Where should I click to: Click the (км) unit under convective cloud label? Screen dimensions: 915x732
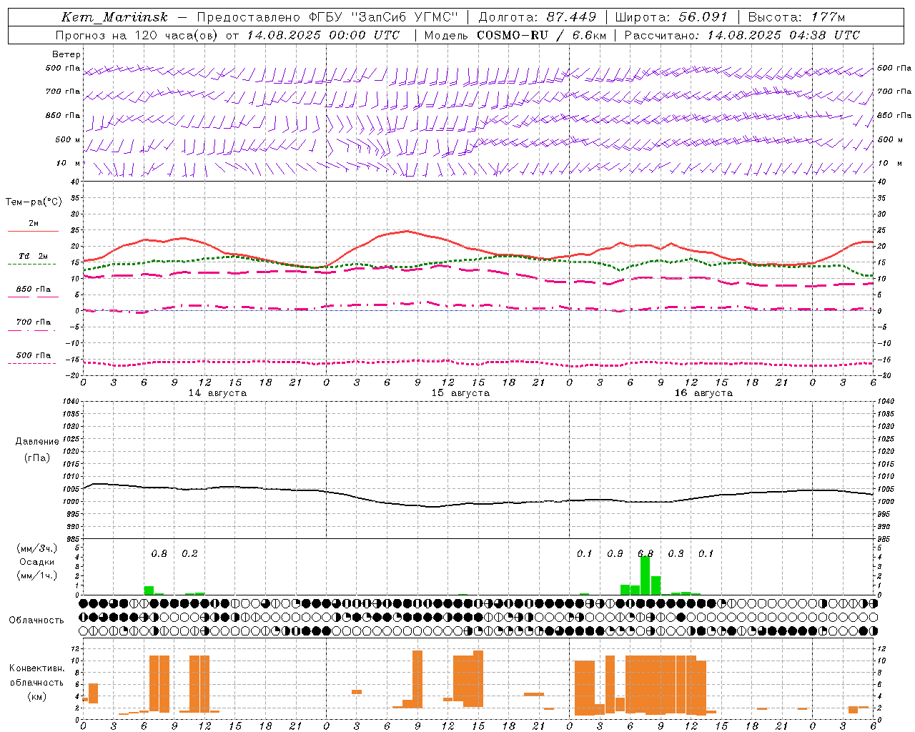[x=37, y=696]
